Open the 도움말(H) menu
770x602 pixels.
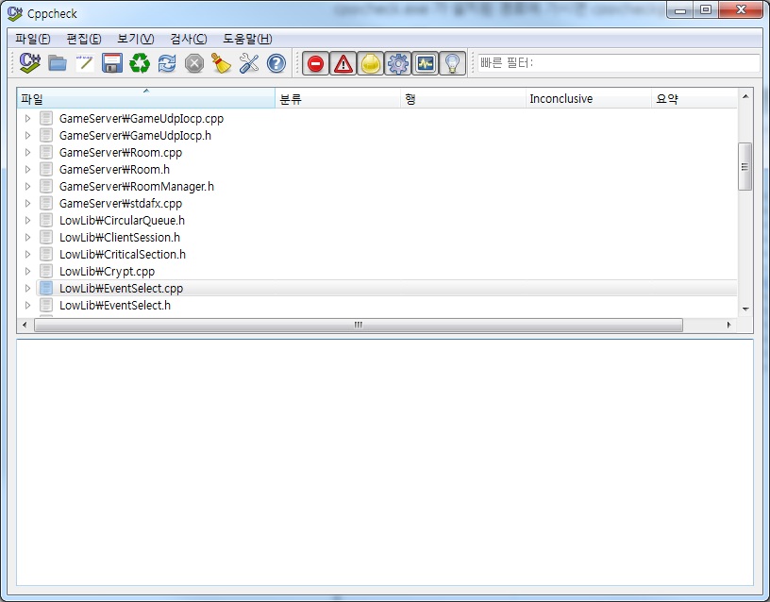(247, 39)
